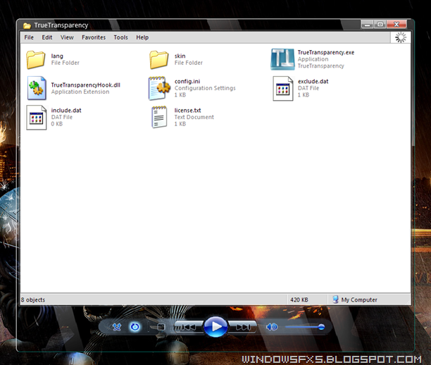
Task: Click the config.ini file name
Action: [x=187, y=81]
